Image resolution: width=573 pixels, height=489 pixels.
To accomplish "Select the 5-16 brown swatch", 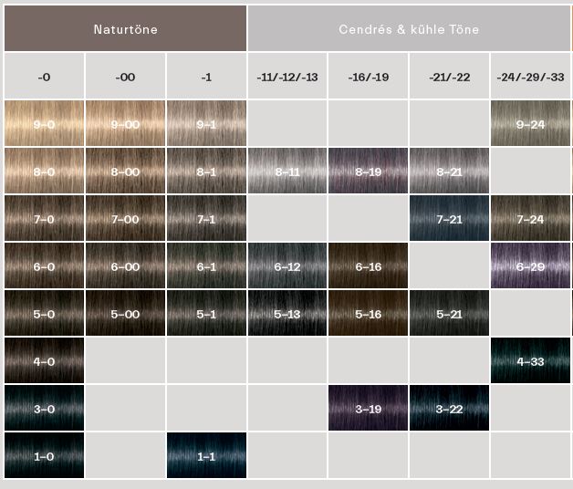I will pyautogui.click(x=368, y=313).
